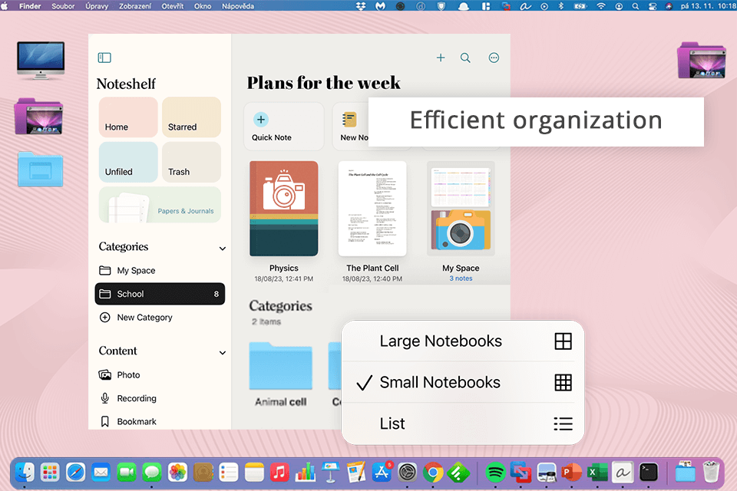Viewport: 737px width, 491px height.
Task: Open Control Center in the menu bar
Action: coord(653,6)
